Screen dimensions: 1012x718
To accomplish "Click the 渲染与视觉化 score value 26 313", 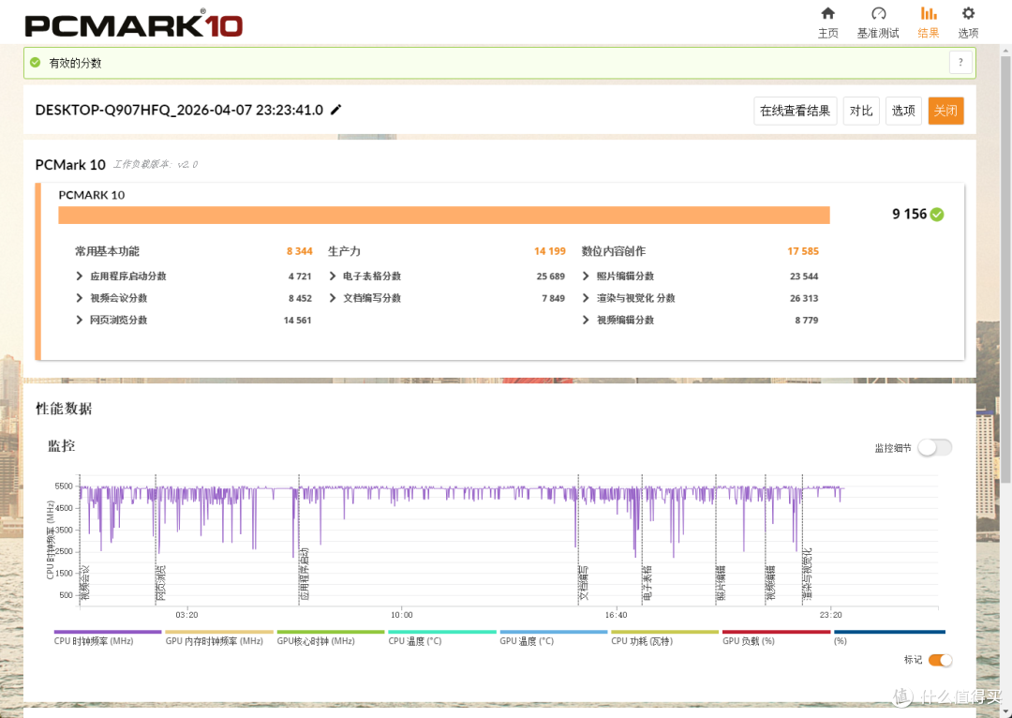I will point(804,298).
